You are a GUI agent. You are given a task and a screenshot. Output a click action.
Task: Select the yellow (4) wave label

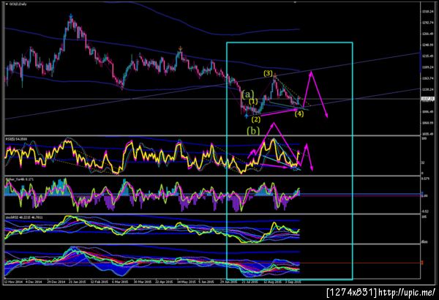click(299, 113)
